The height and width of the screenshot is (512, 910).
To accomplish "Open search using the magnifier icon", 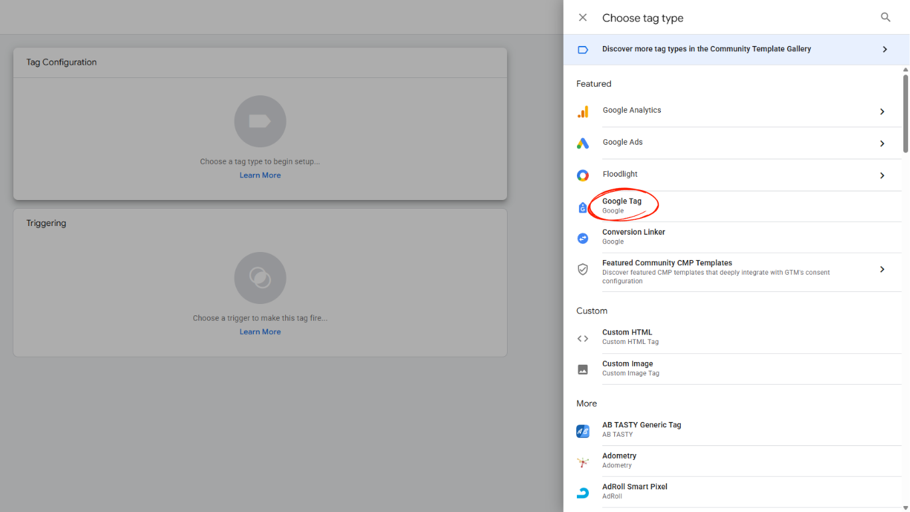I will coord(885,17).
